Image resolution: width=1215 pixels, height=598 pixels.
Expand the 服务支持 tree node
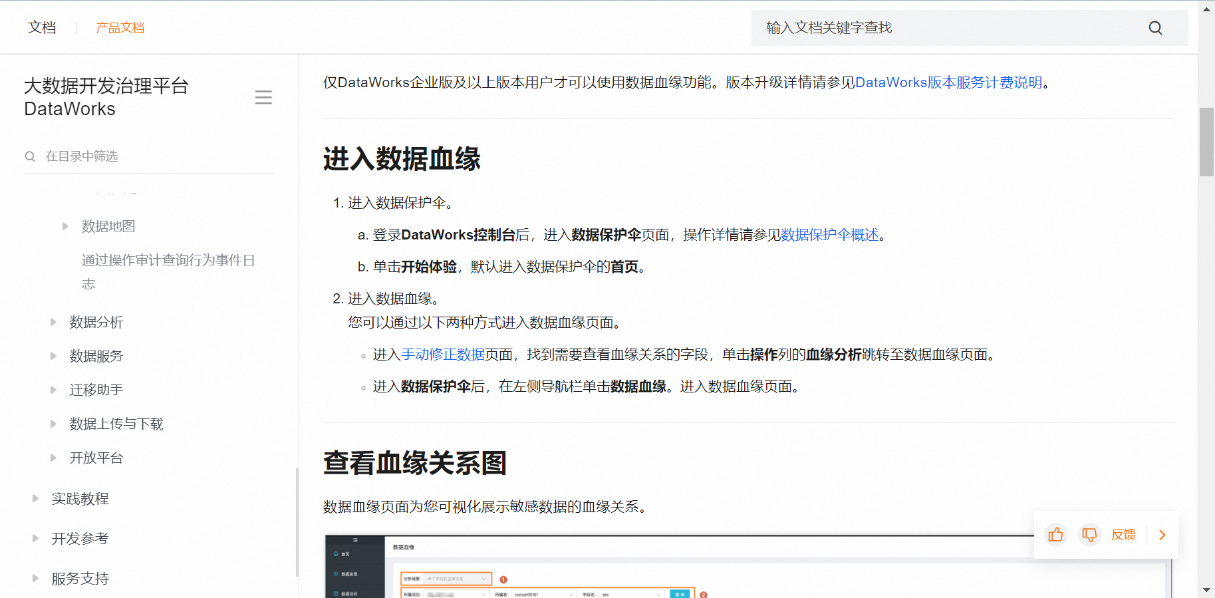tap(35, 579)
